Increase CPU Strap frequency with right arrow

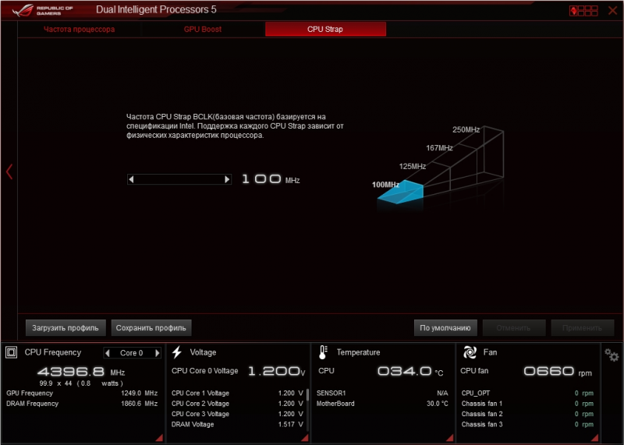[x=227, y=179]
